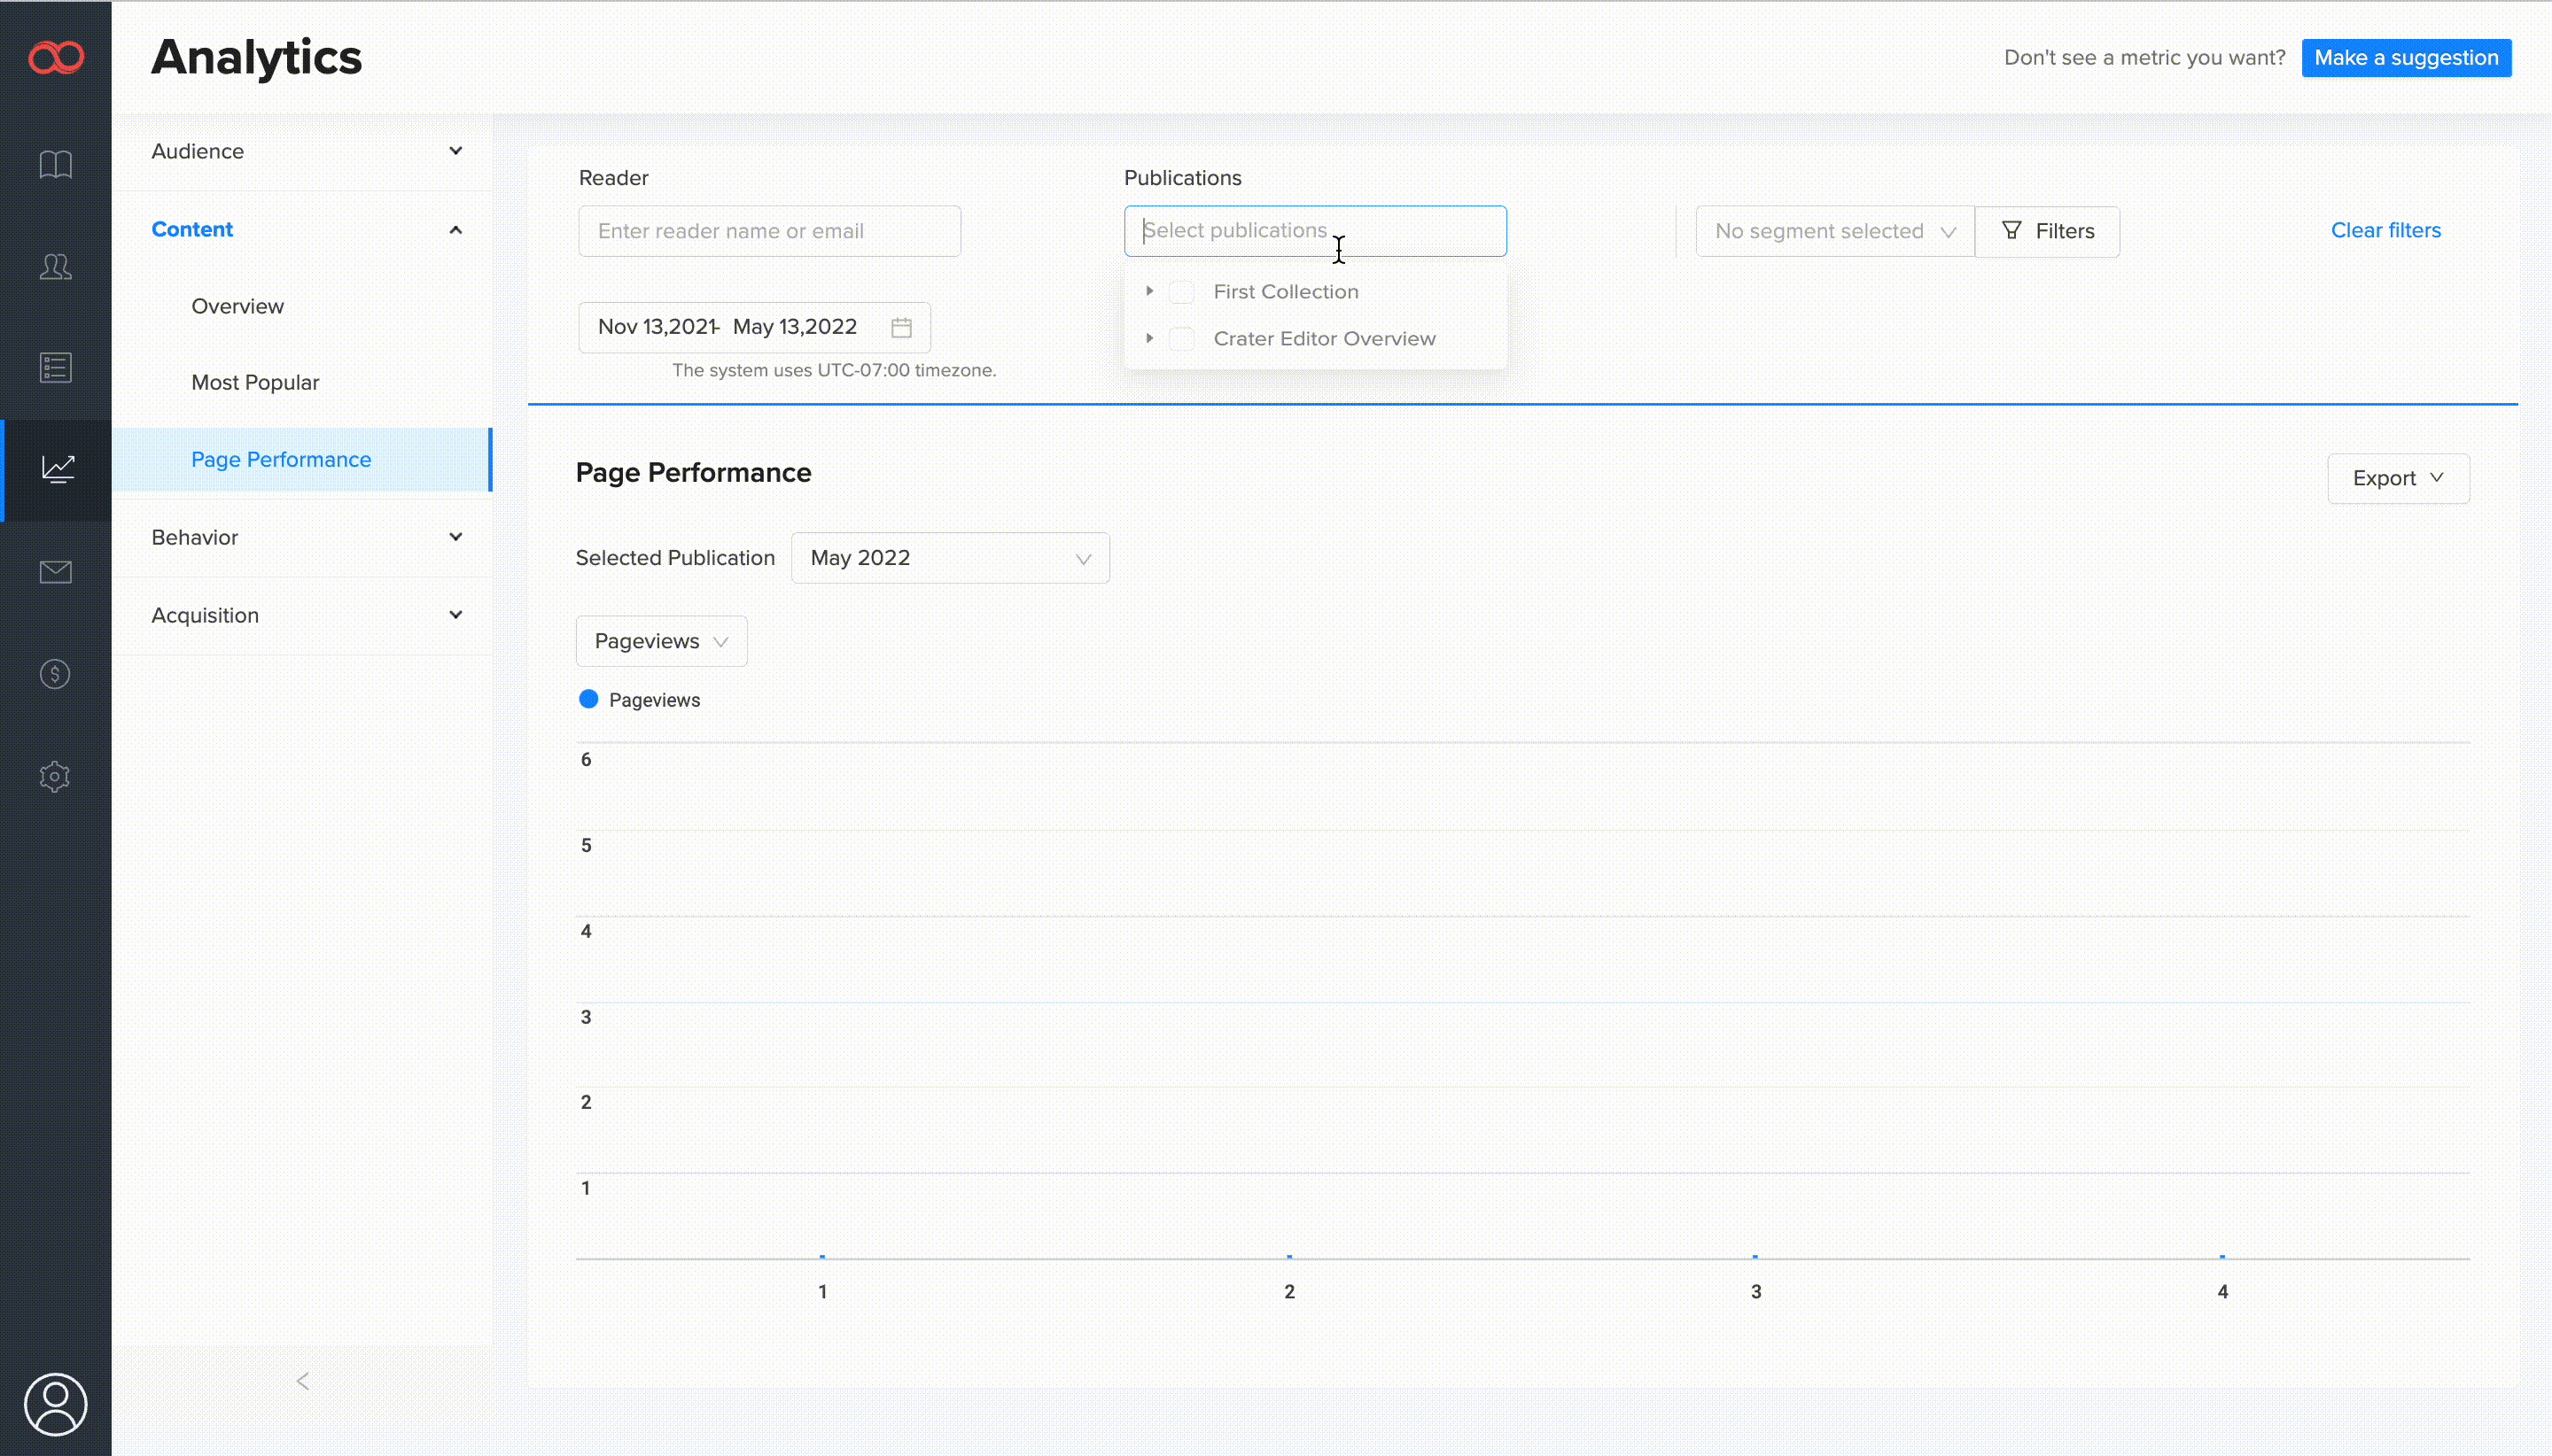The width and height of the screenshot is (2552, 1456).
Task: Open the dollar sign monetization icon
Action: click(x=56, y=674)
